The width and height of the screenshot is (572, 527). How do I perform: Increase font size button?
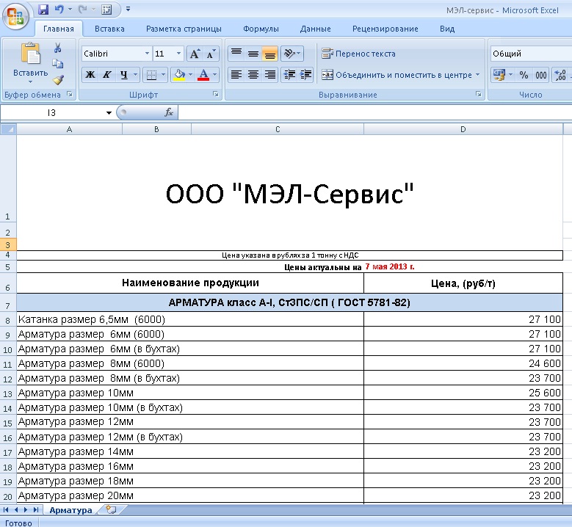click(195, 54)
